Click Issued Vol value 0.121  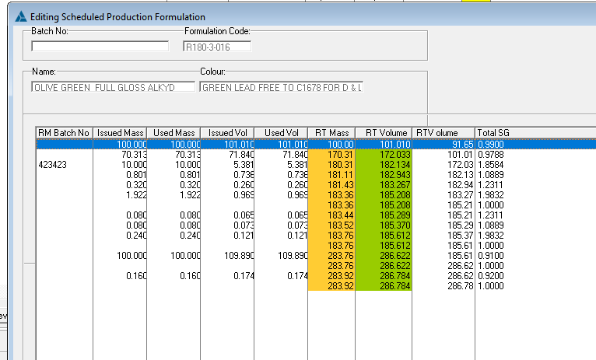click(244, 236)
